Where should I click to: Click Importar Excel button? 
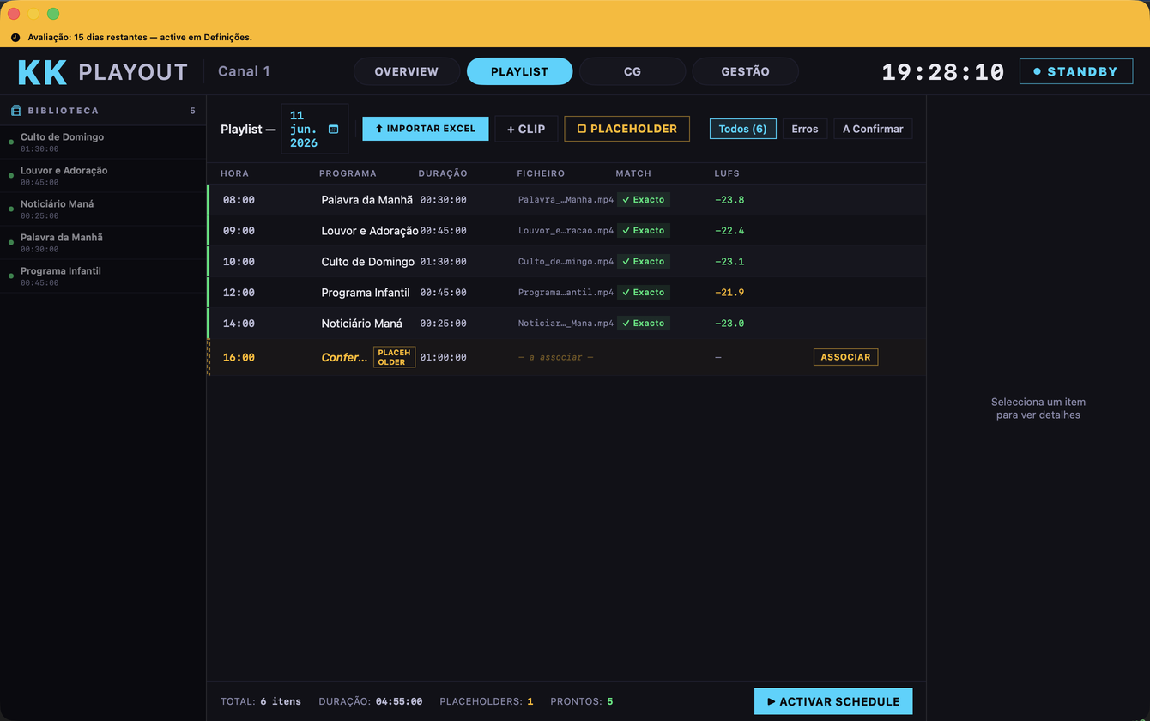pyautogui.click(x=426, y=129)
